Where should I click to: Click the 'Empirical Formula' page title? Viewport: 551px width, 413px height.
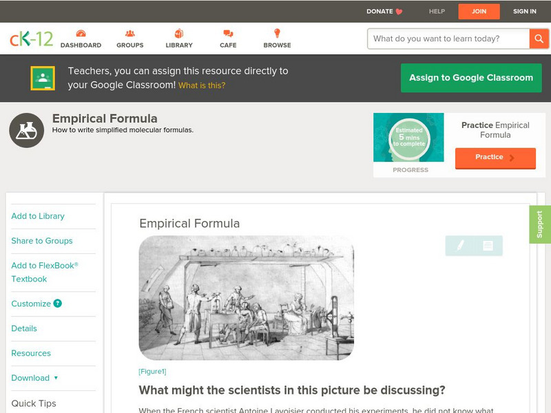click(x=105, y=118)
